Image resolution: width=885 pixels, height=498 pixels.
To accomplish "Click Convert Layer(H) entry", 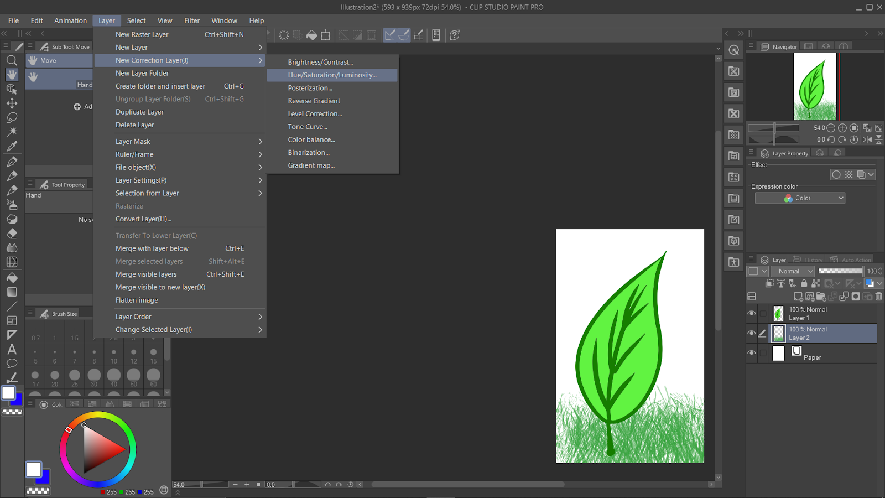I will (x=180, y=219).
